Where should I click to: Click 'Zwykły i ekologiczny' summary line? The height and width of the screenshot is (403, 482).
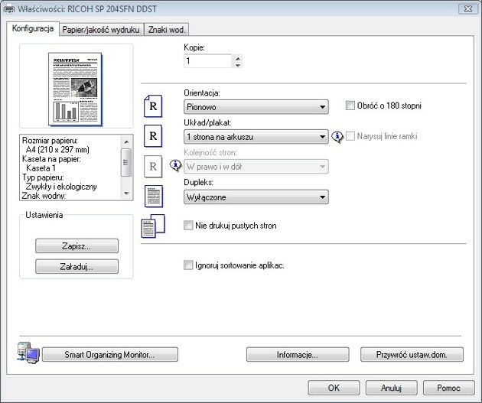pos(61,187)
